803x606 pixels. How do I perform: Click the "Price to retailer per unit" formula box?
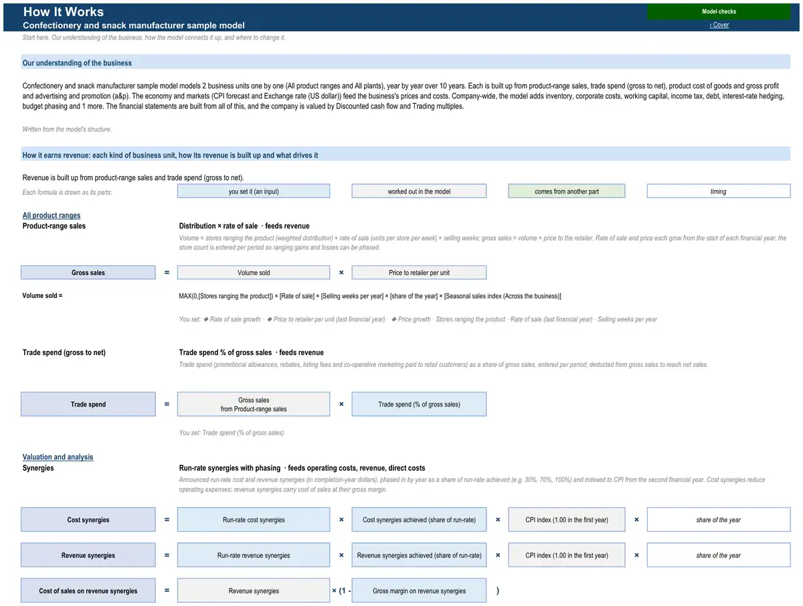tap(419, 273)
